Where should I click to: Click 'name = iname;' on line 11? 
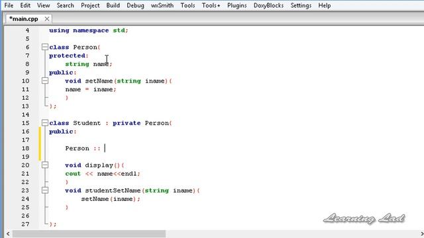tap(91, 89)
